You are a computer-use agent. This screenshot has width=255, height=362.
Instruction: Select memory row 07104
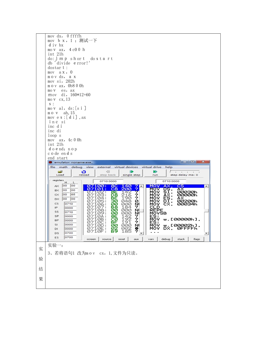111,198
